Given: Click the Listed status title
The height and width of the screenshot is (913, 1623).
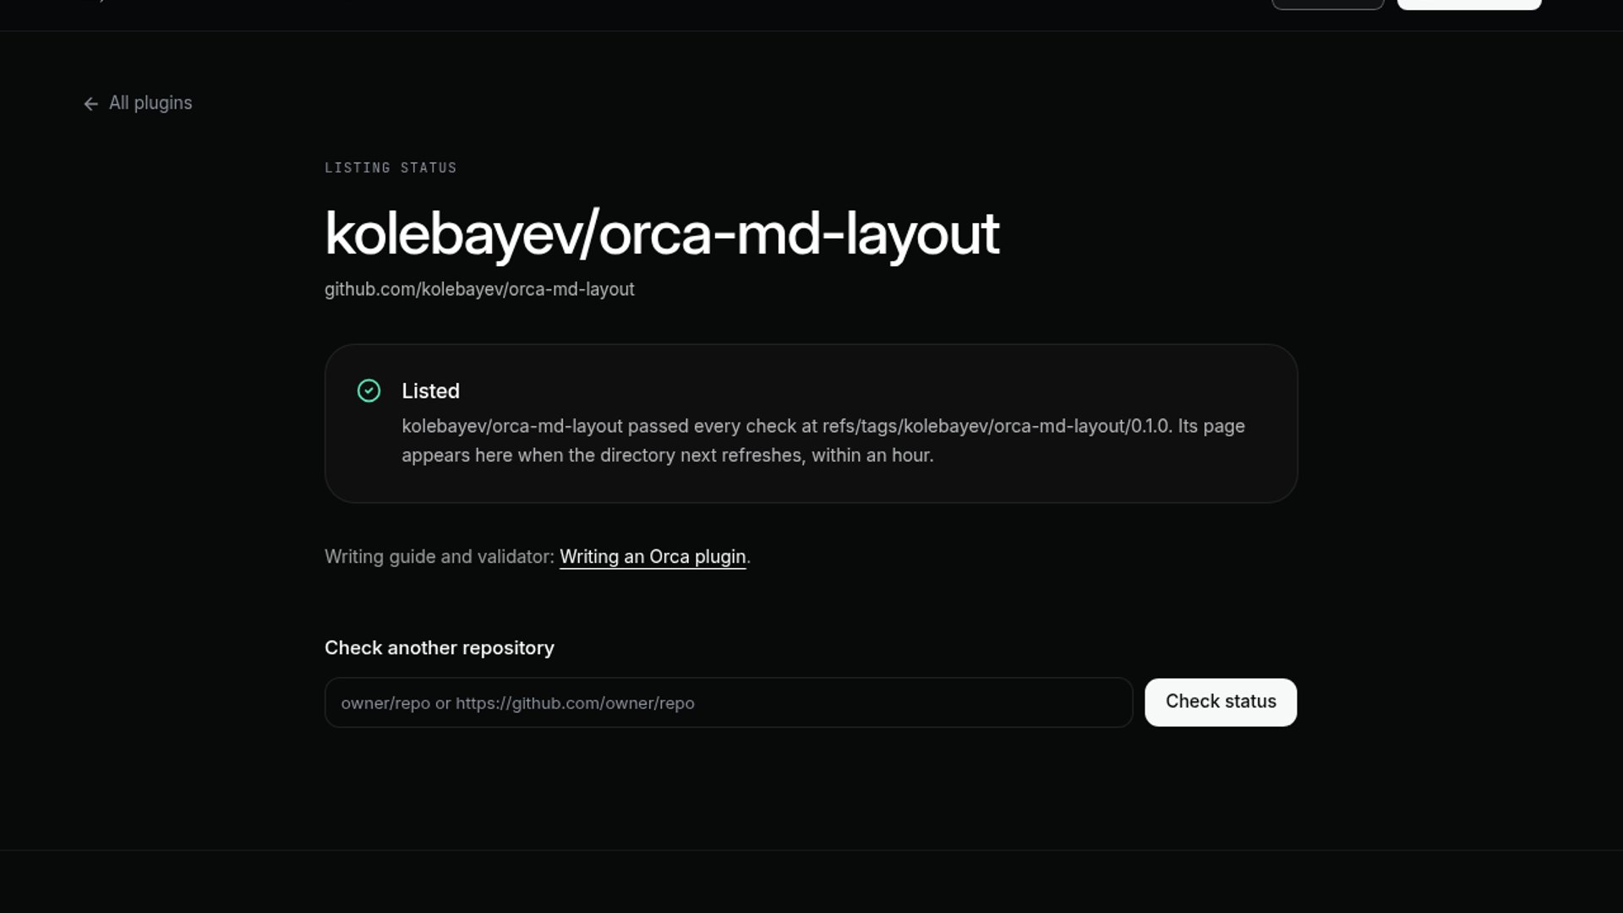Looking at the screenshot, I should tap(430, 391).
